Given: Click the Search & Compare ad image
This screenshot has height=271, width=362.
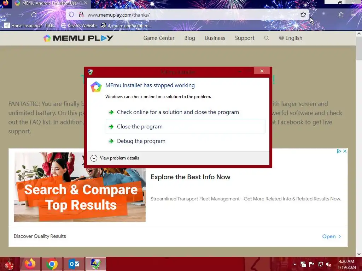Looking at the screenshot, I should (x=80, y=187).
